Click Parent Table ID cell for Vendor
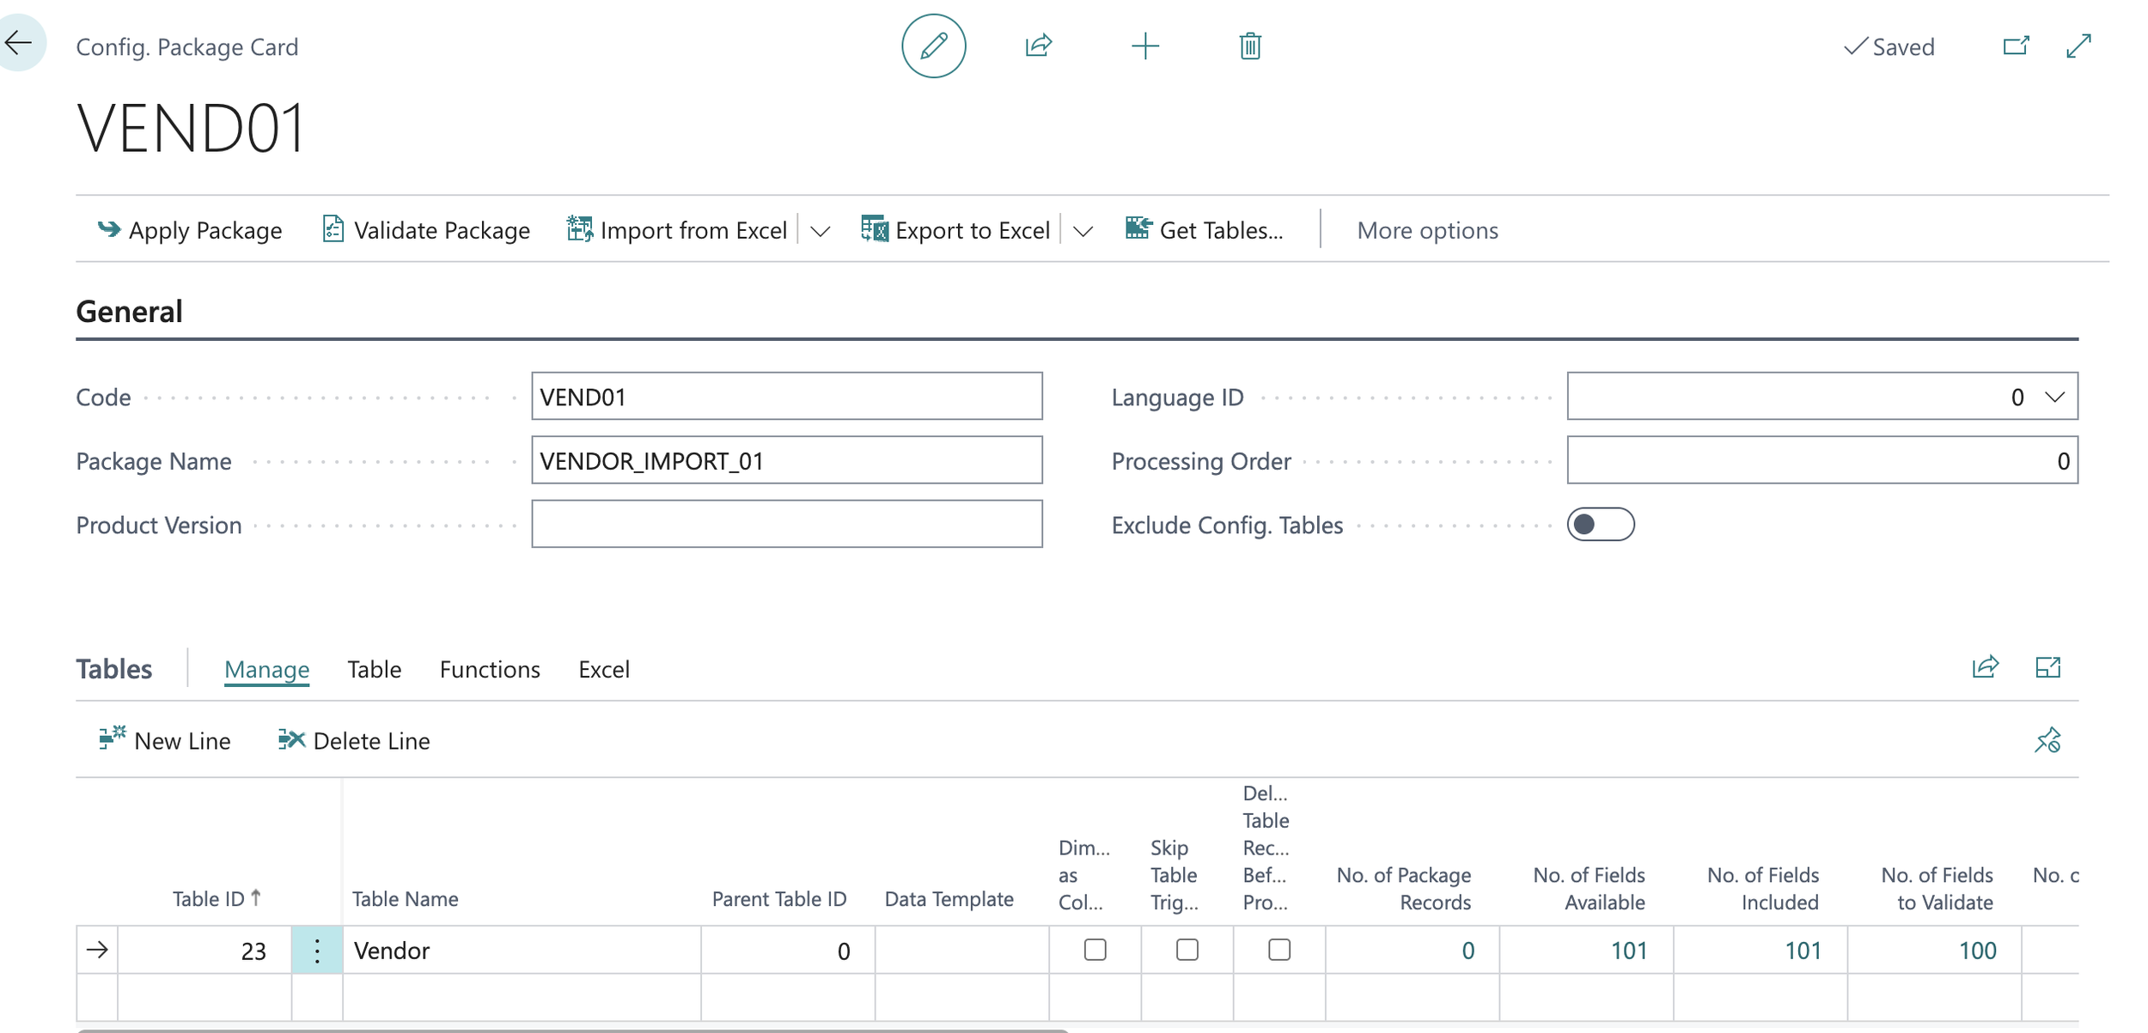This screenshot has width=2148, height=1033. coord(788,950)
